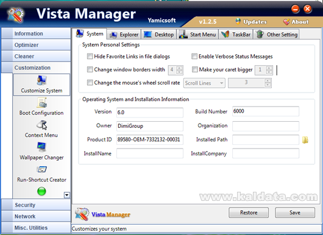323x235 pixels.
Task: Close Vista Manager with the red X
Action: pyautogui.click(x=308, y=9)
